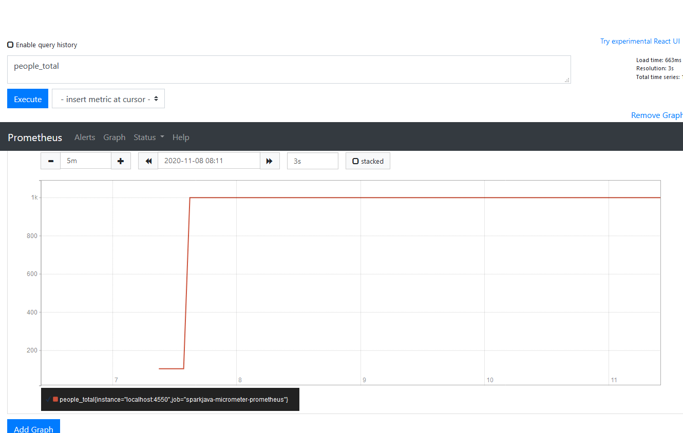Image resolution: width=683 pixels, height=433 pixels.
Task: Execute the people_total query
Action: tap(27, 98)
